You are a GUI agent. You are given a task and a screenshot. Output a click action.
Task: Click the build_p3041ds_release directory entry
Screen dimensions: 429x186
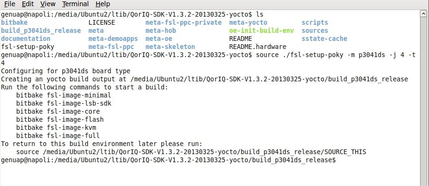click(41, 30)
